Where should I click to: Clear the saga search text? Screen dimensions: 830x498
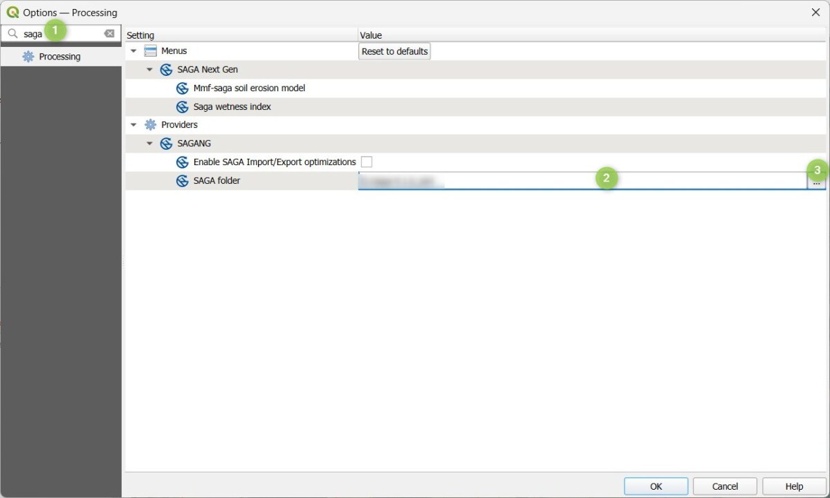[109, 33]
